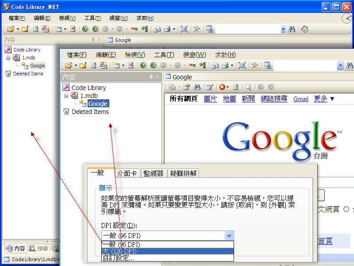The height and width of the screenshot is (266, 354).
Task: Open the 檢視(V) menu in the background window
Action: [67, 18]
